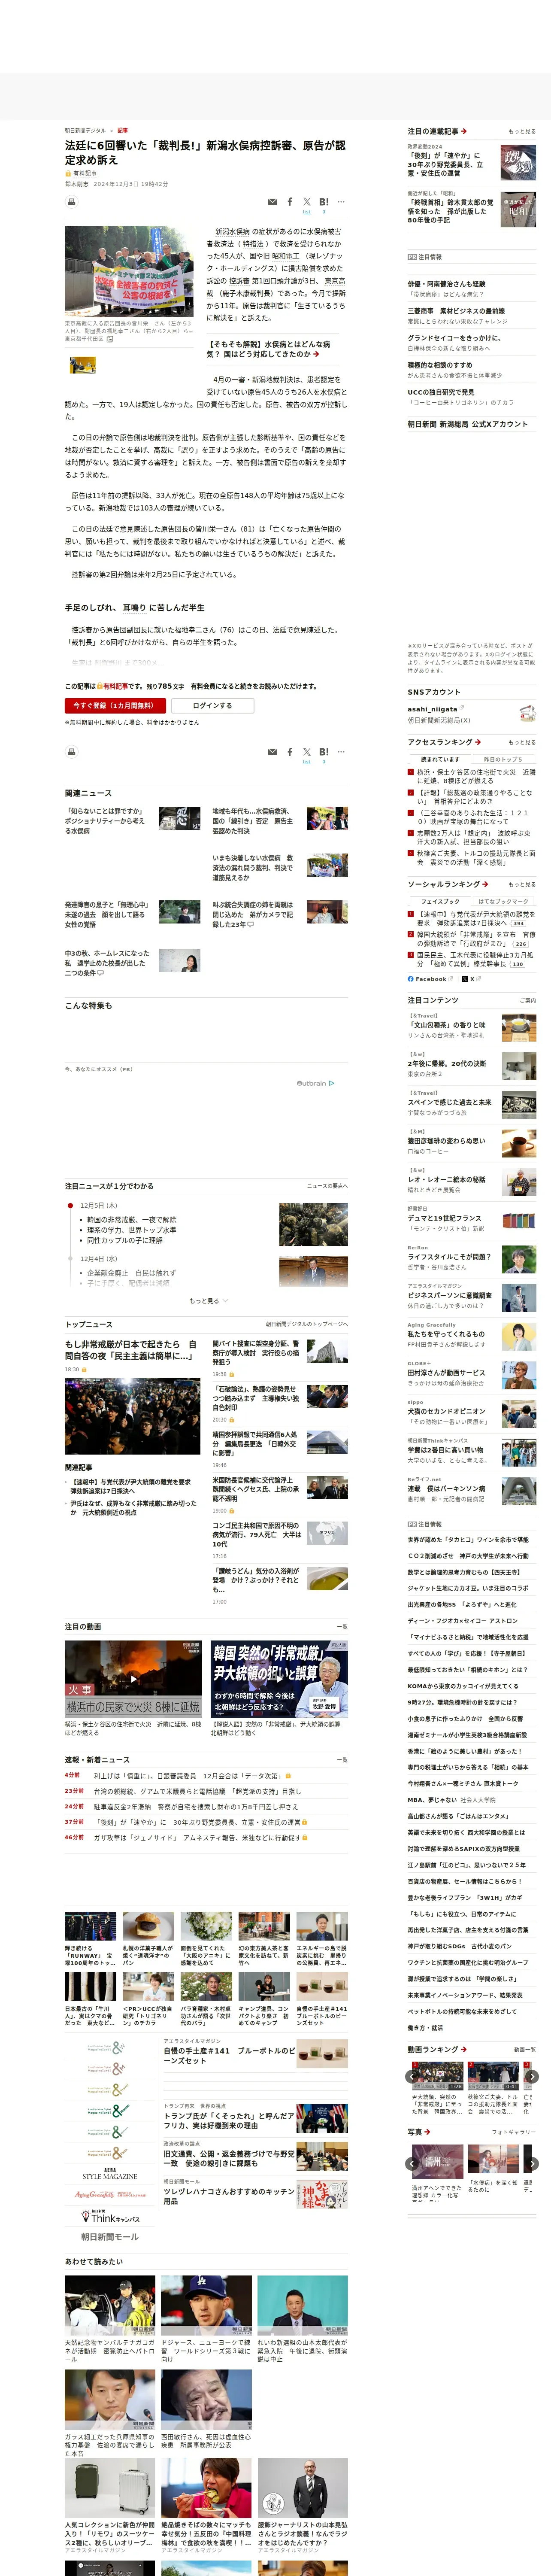Viewport: 551px width, 2576px height.
Task: Click もっと見る beside ソーシャルランキング
Action: click(522, 884)
